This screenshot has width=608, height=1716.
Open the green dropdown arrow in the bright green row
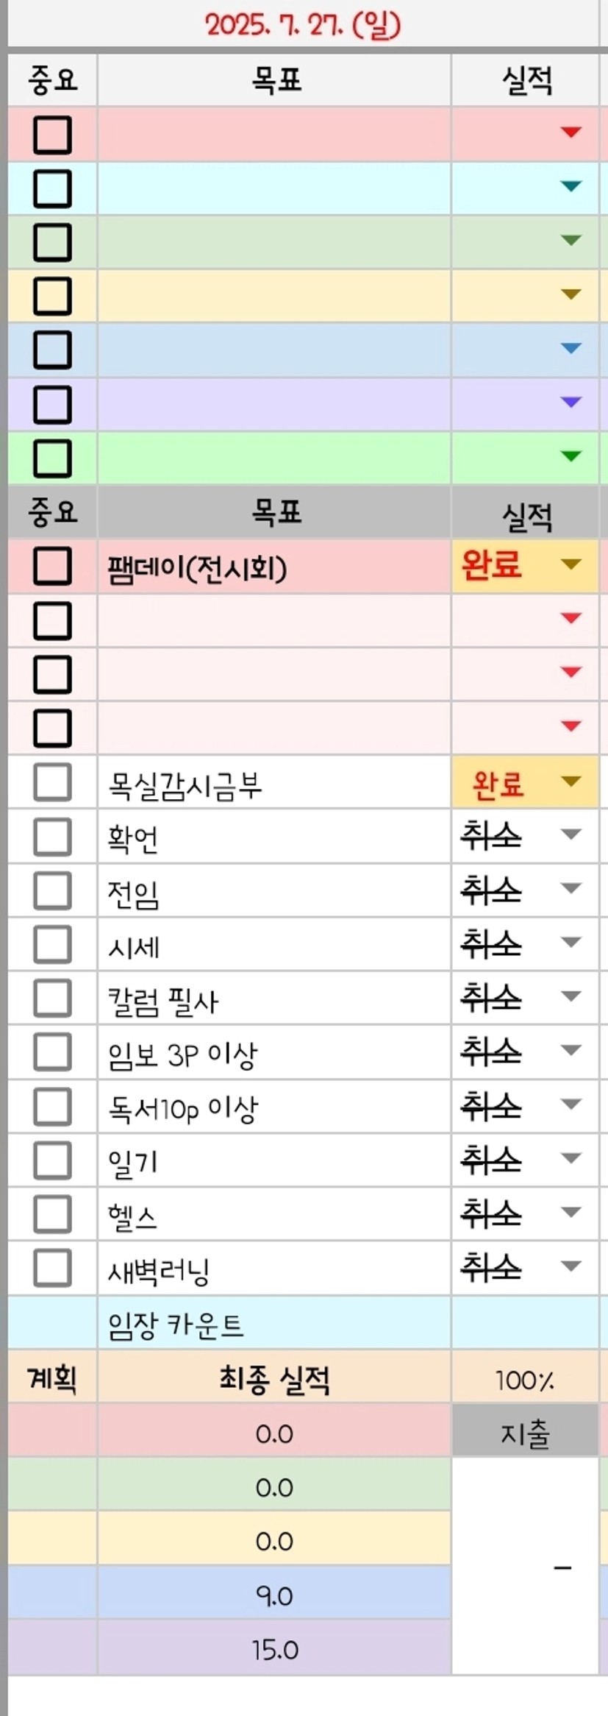[x=571, y=456]
